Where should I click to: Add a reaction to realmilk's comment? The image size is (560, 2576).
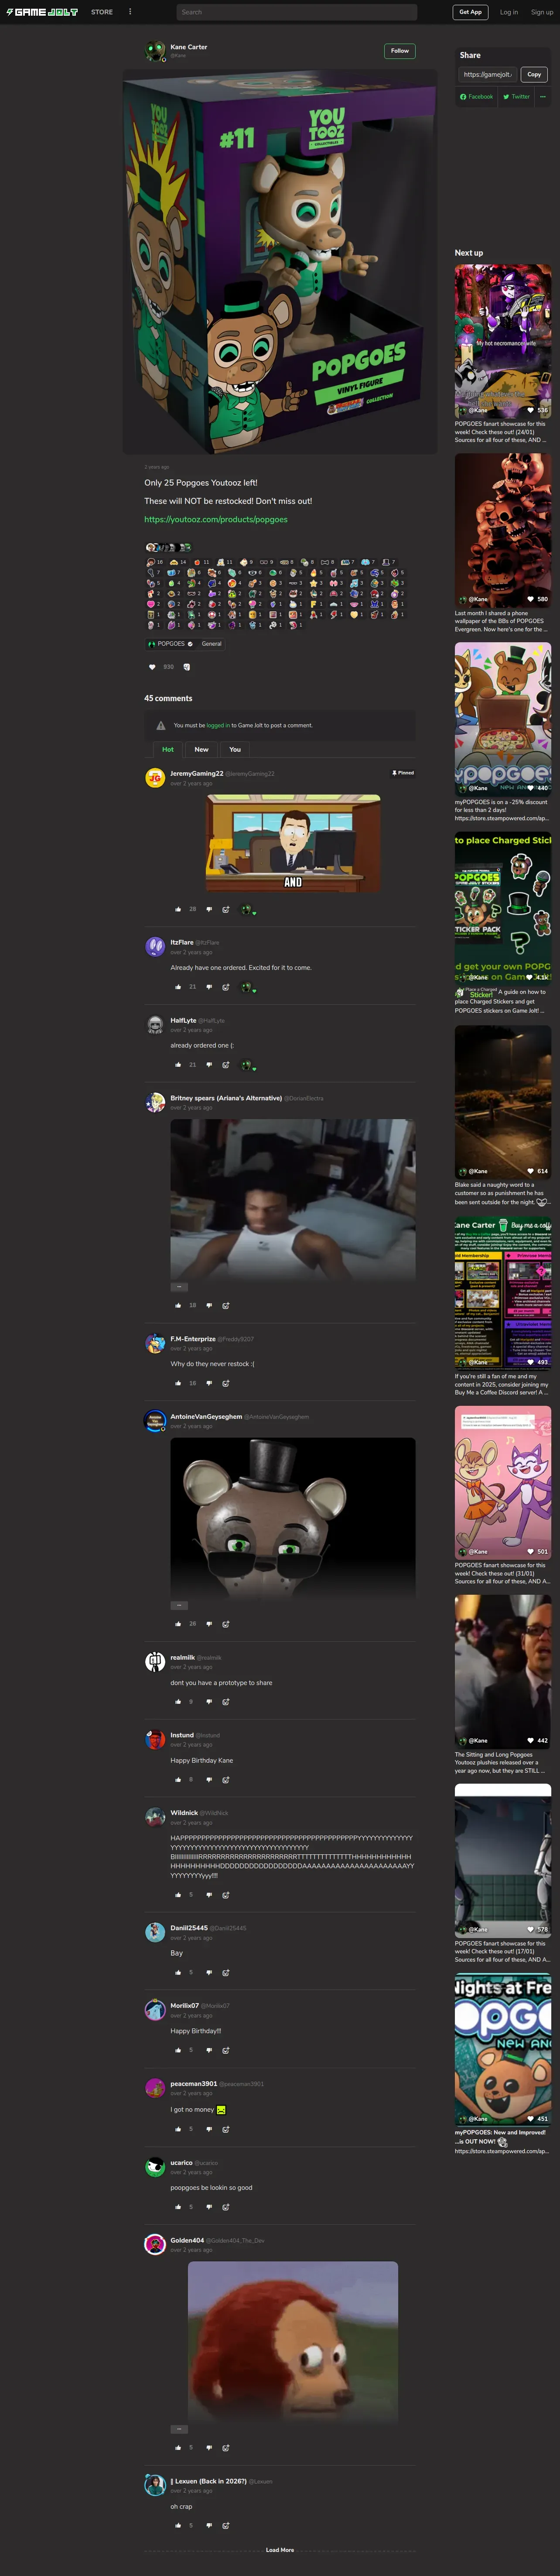[x=226, y=1702]
